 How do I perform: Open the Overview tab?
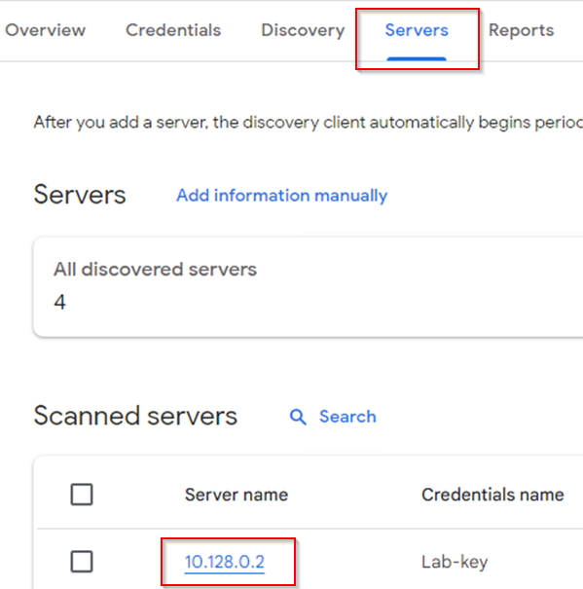[x=46, y=30]
